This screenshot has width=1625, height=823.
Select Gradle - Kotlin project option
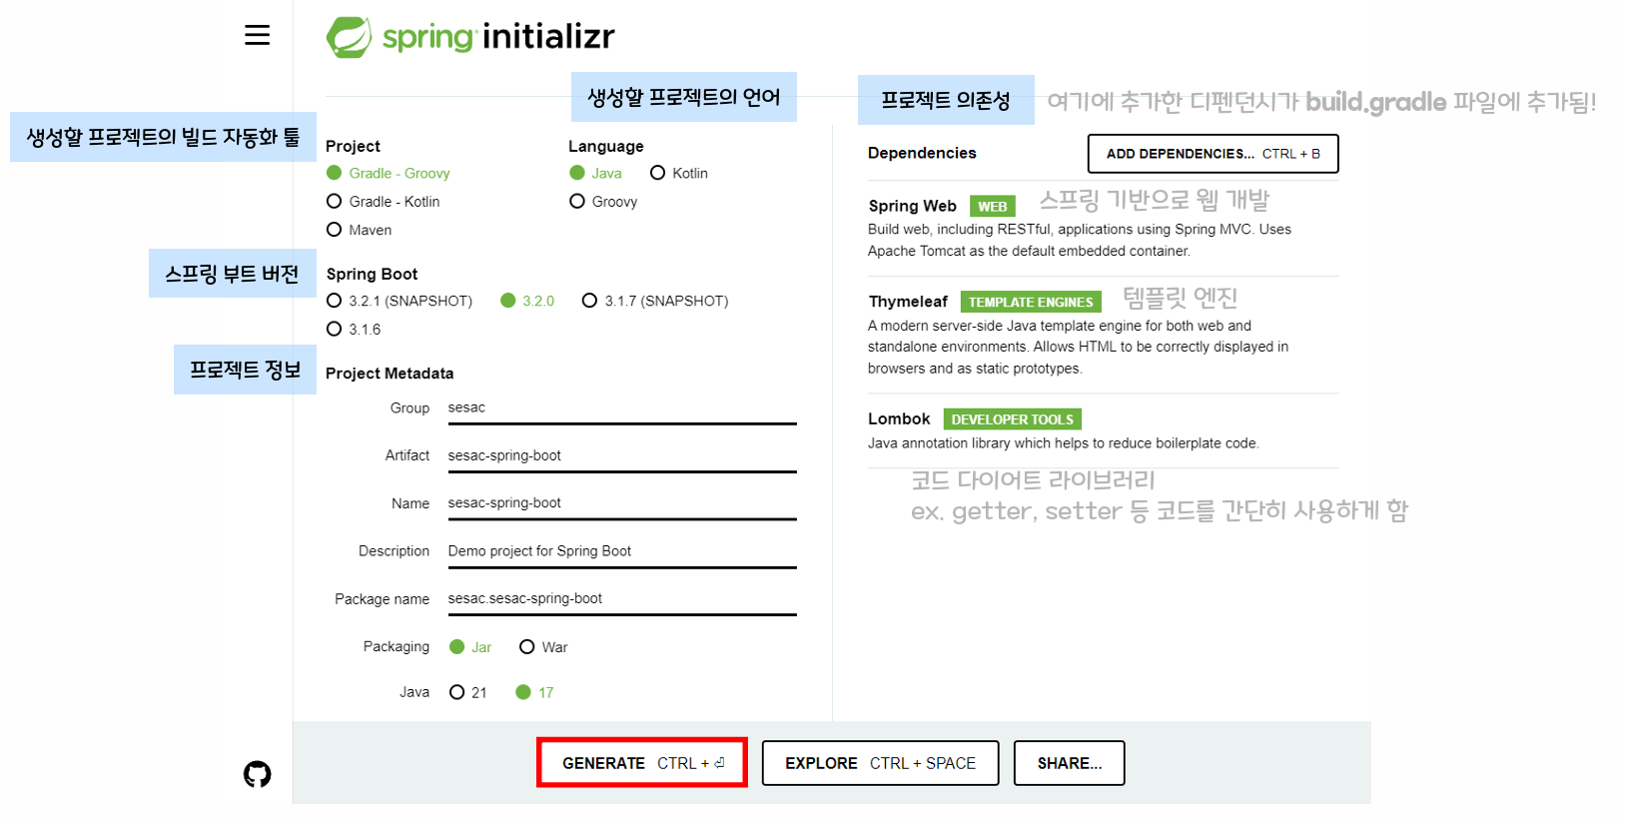tap(384, 201)
